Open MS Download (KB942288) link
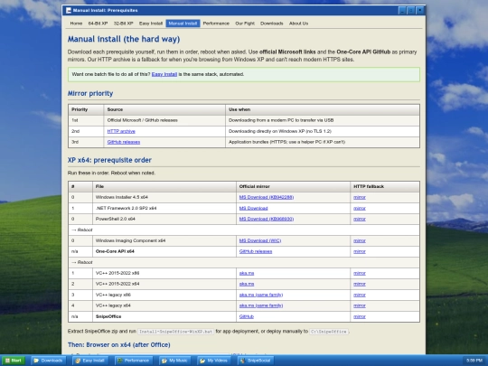The image size is (488, 366). pos(267,197)
